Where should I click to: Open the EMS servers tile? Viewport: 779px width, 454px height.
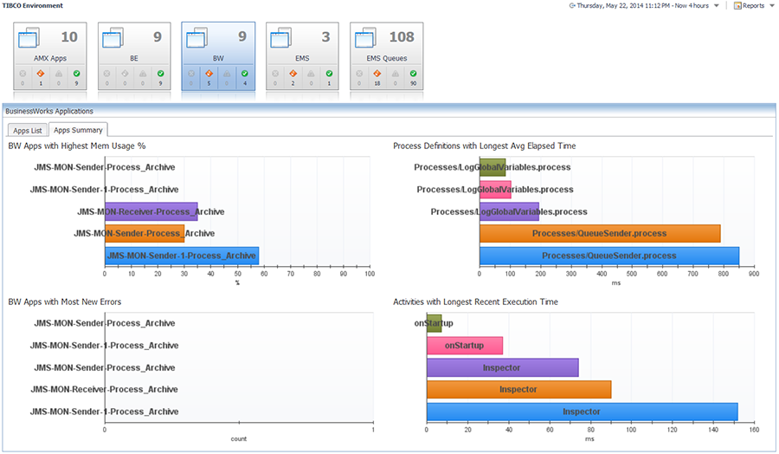(x=302, y=55)
